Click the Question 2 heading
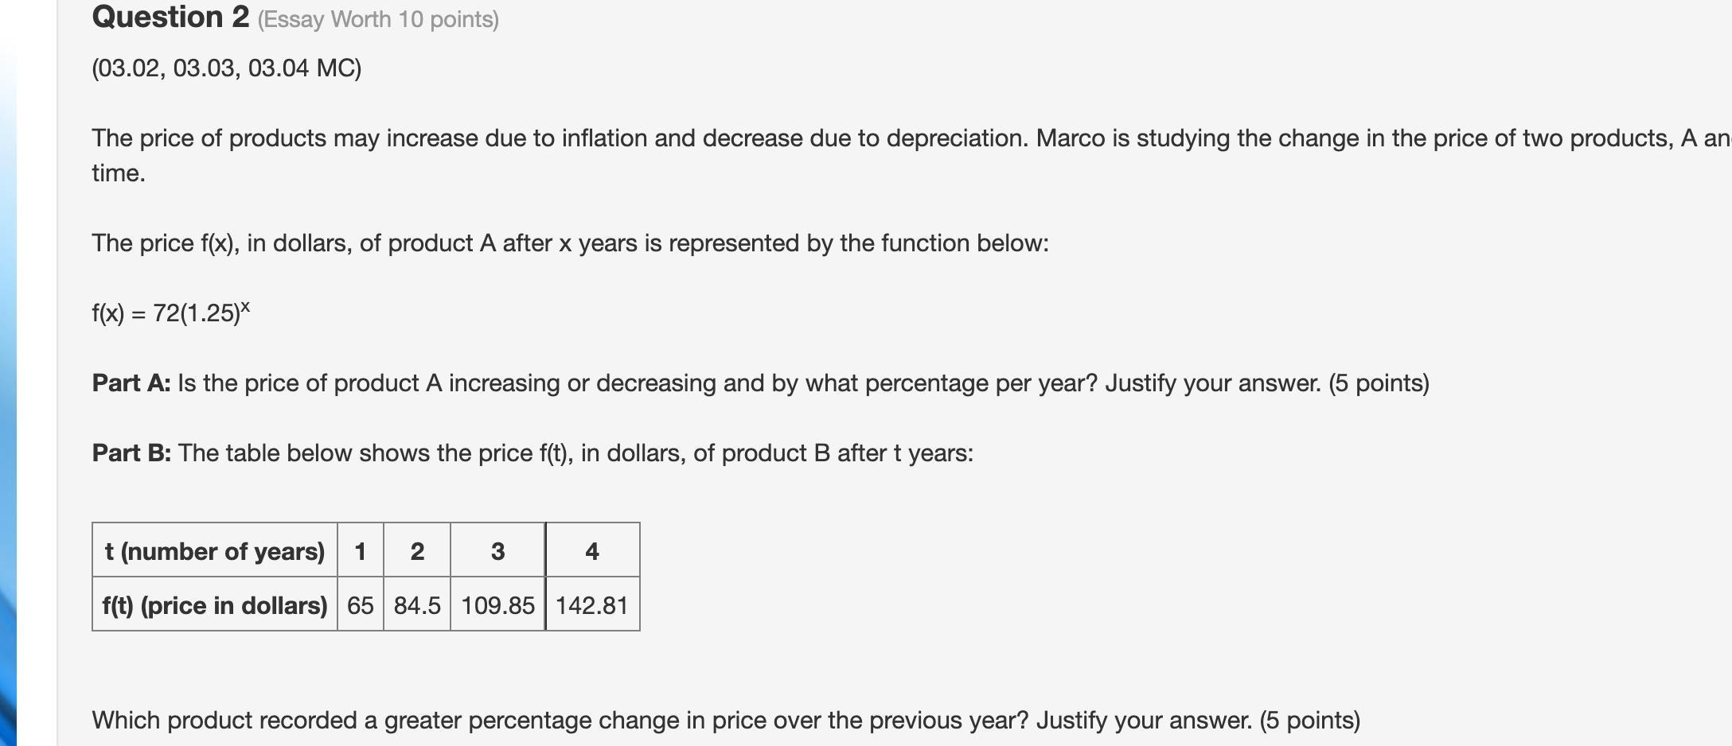 [170, 17]
